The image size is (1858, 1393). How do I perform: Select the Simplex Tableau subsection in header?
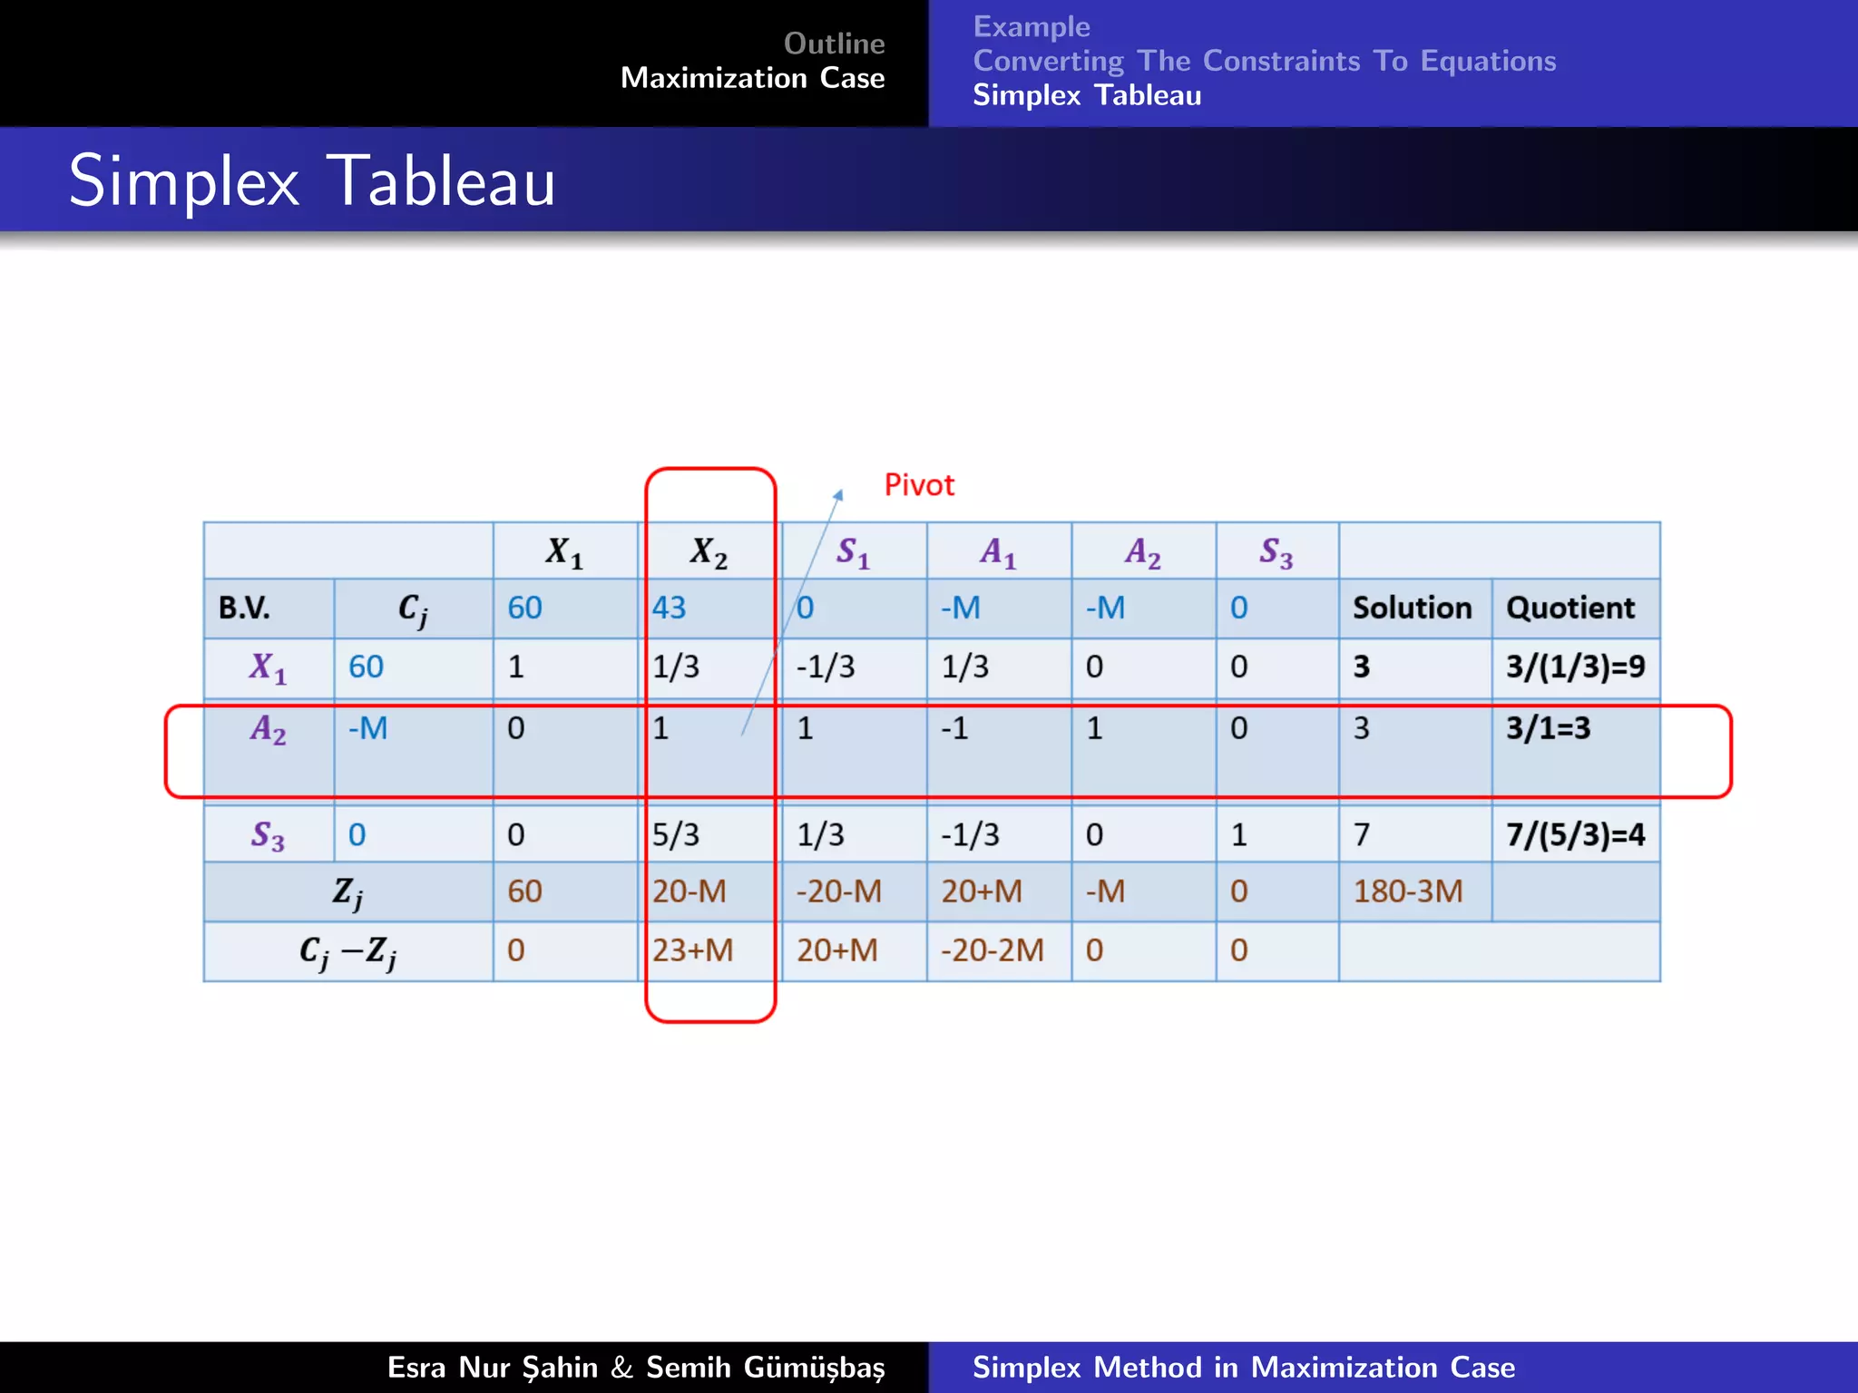[1086, 95]
